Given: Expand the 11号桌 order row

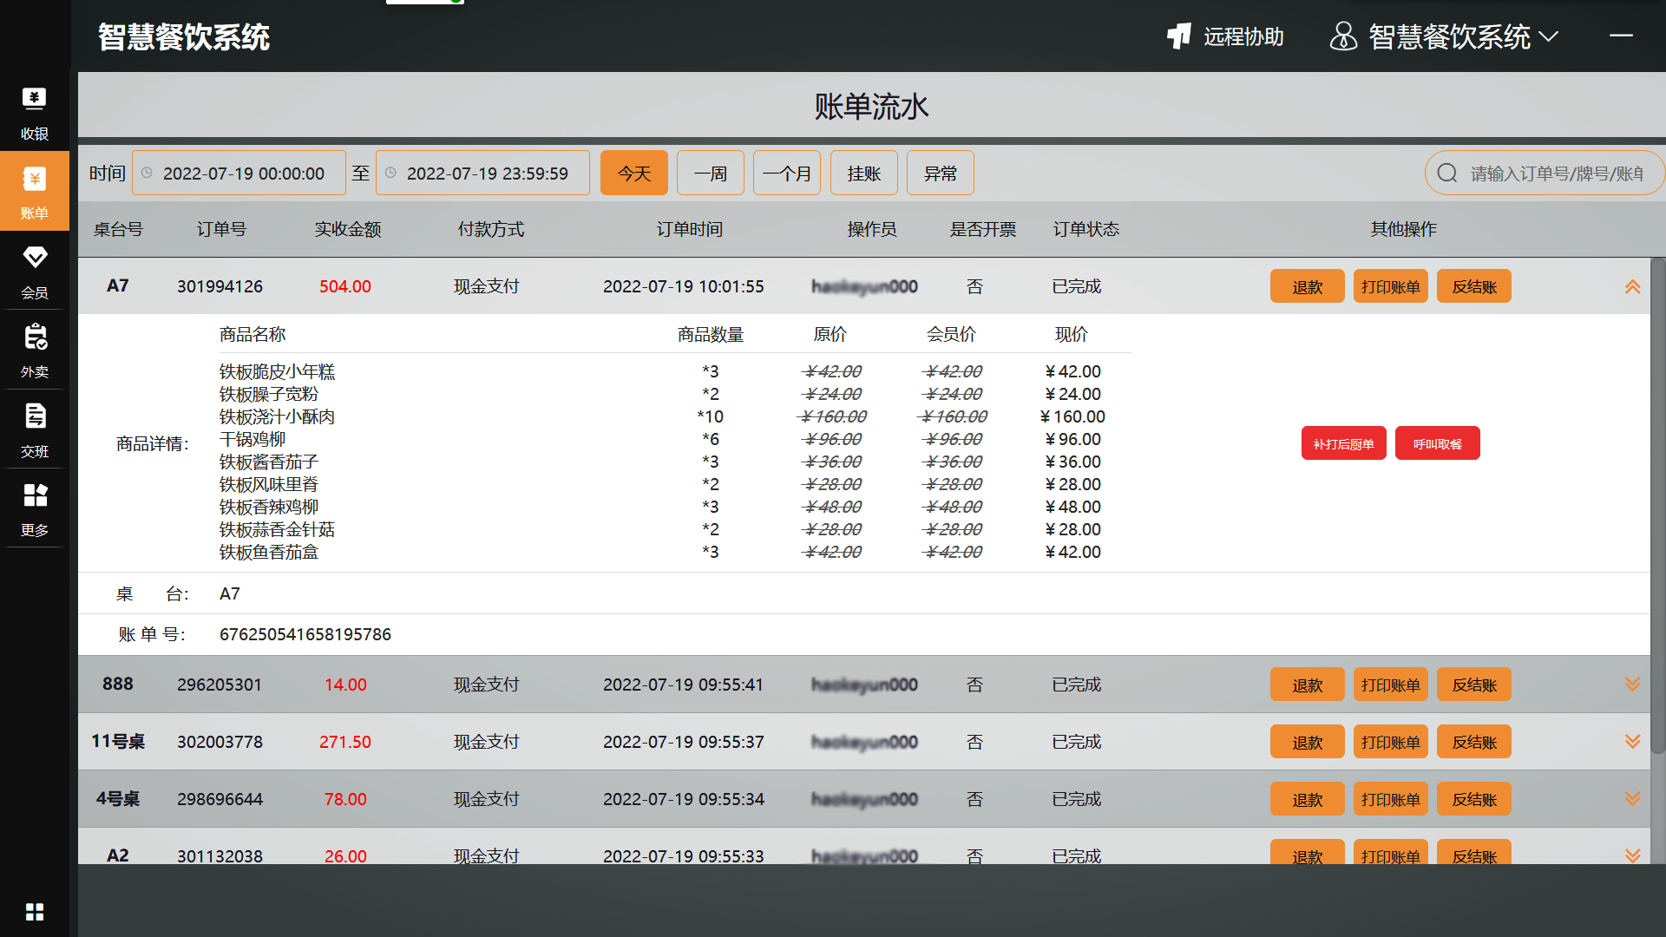Looking at the screenshot, I should click(1632, 742).
